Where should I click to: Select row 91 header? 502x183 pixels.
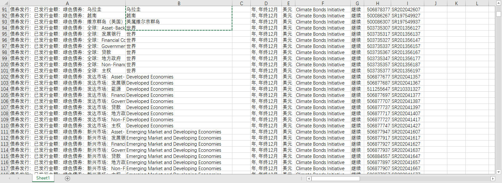4,10
